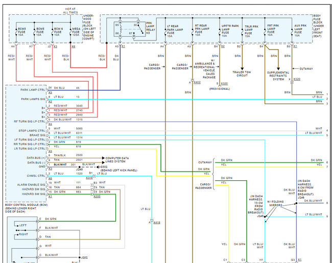Click the PARK LAMPS SIG pin label
332x263 pixels.
pyautogui.click(x=33, y=99)
